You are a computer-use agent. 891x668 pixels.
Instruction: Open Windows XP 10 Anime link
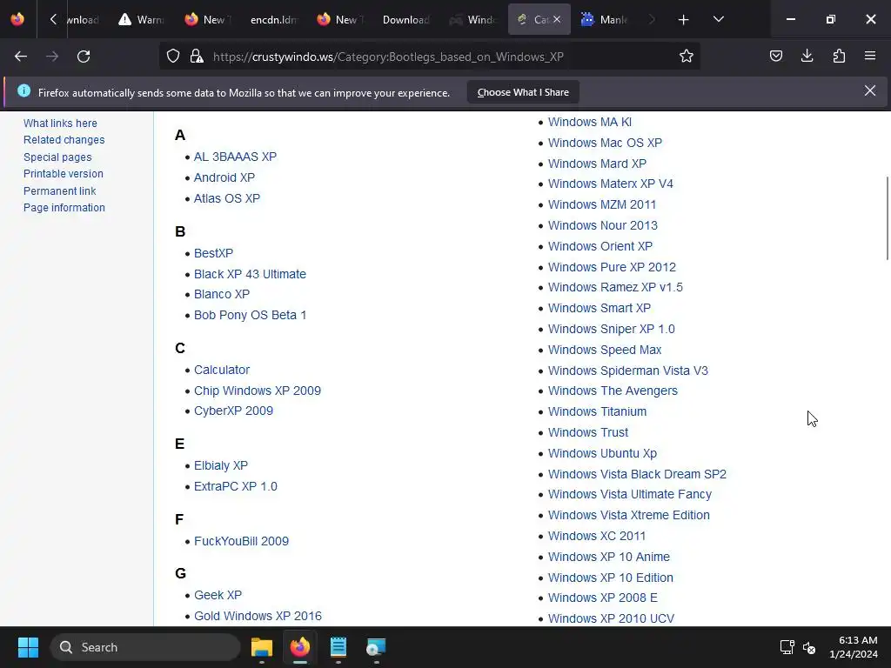coord(608,558)
